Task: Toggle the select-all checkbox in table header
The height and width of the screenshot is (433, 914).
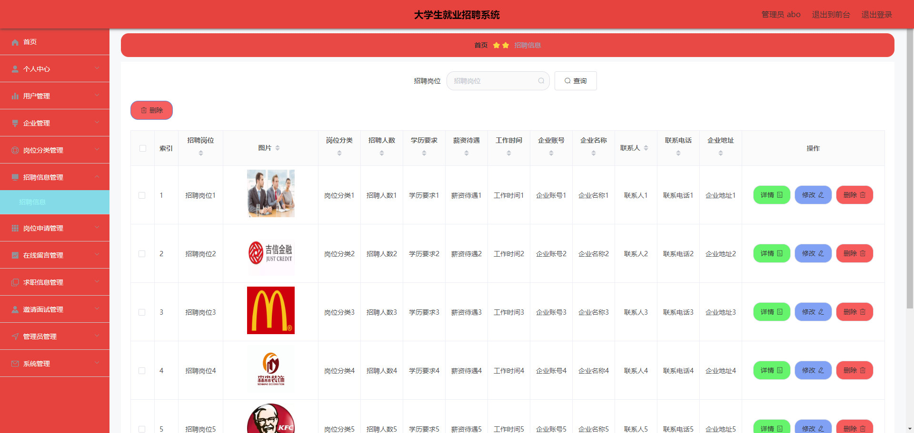Action: (x=143, y=148)
